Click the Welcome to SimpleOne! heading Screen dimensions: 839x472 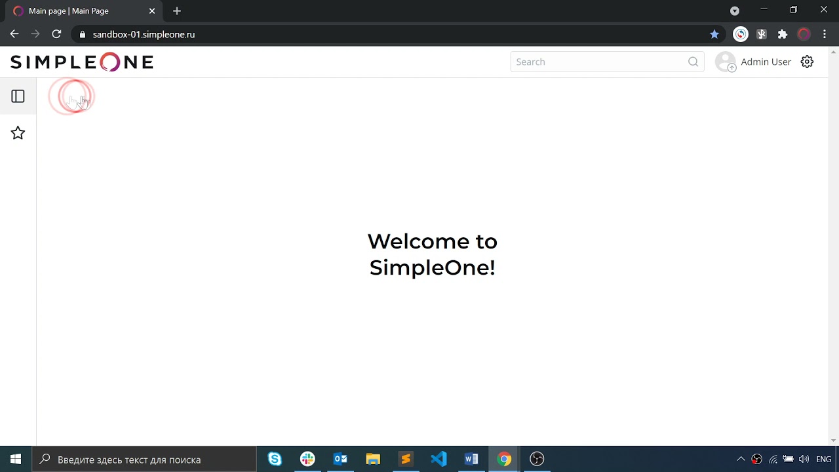coord(433,254)
